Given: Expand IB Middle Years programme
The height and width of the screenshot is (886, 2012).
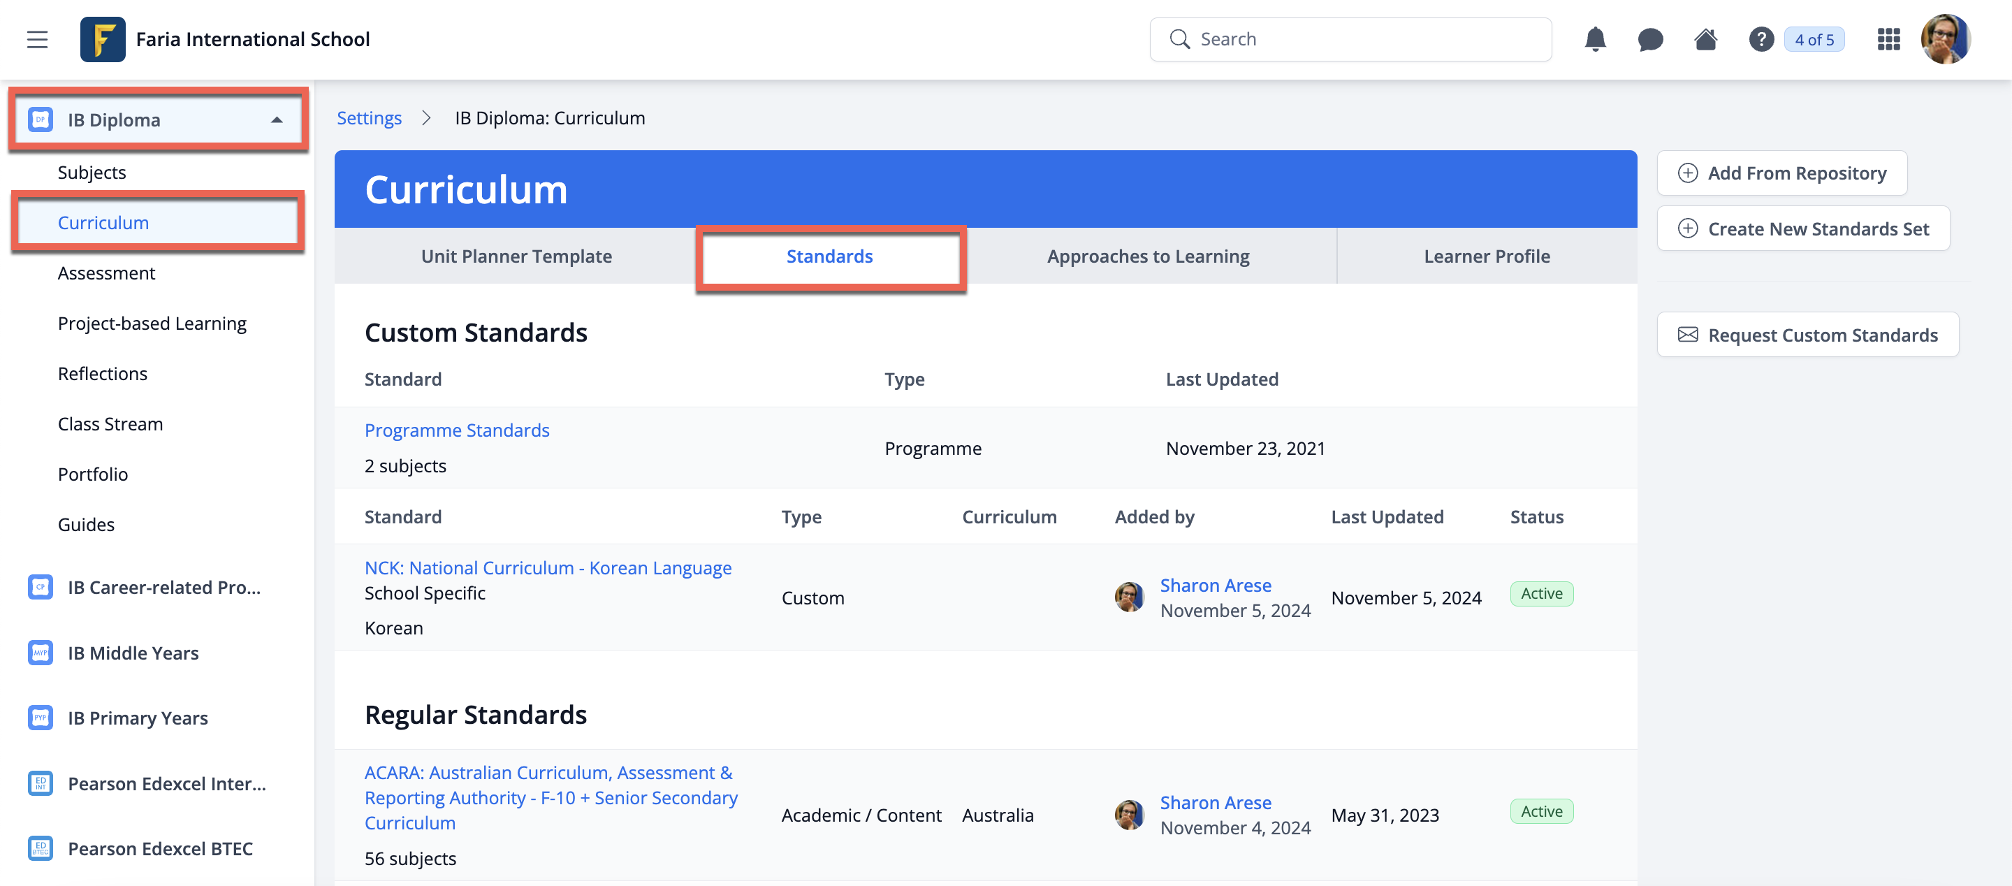Looking at the screenshot, I should (133, 653).
